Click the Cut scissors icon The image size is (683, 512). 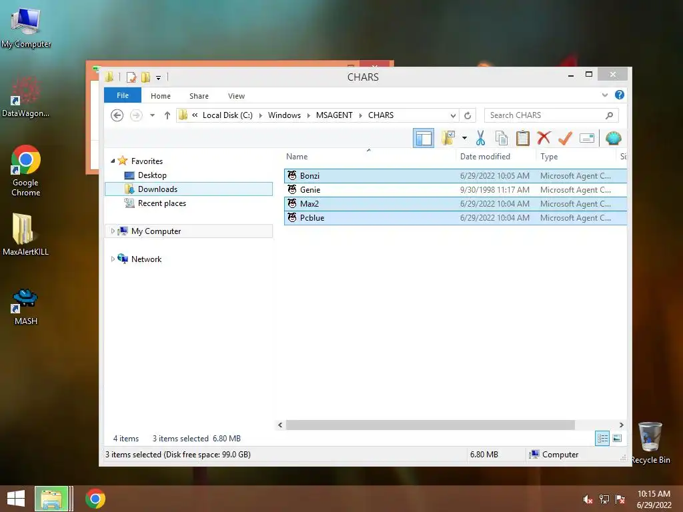(480, 138)
